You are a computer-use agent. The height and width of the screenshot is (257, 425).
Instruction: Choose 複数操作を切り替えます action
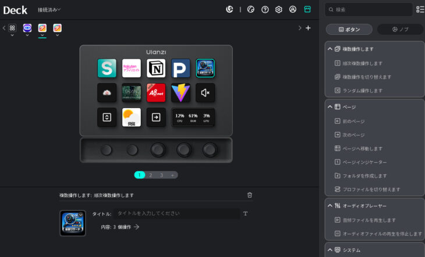[363, 77]
